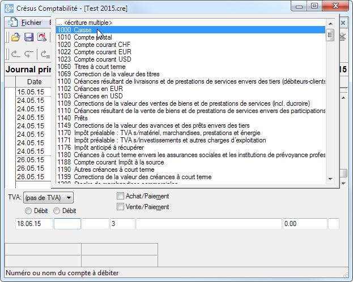Screen dimensions: 353x282
Task: Maximize the Crésus Comptabilité window
Action: pos(314,6)
